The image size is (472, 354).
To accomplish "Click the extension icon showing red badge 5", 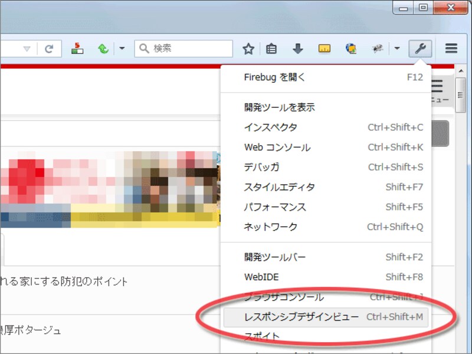I will (77, 48).
